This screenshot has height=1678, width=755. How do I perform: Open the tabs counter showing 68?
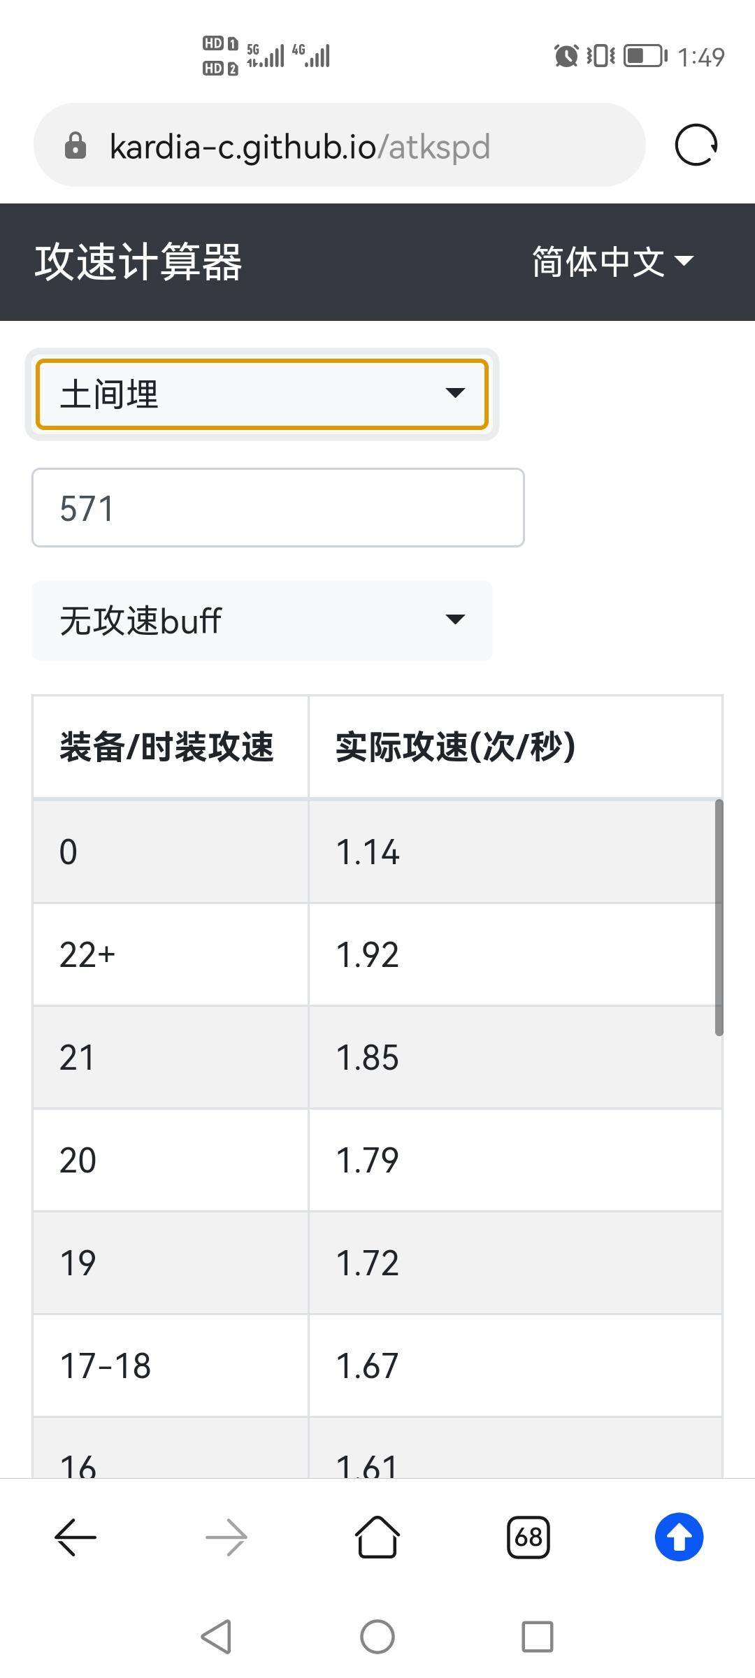[x=528, y=1537]
